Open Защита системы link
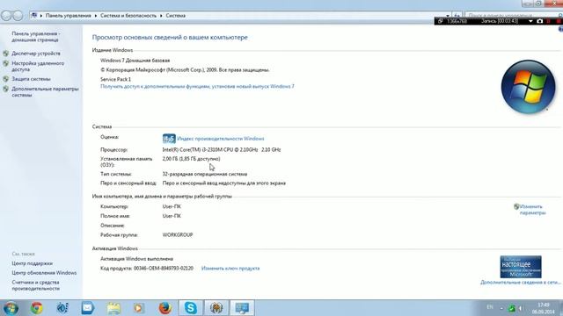 coord(31,79)
